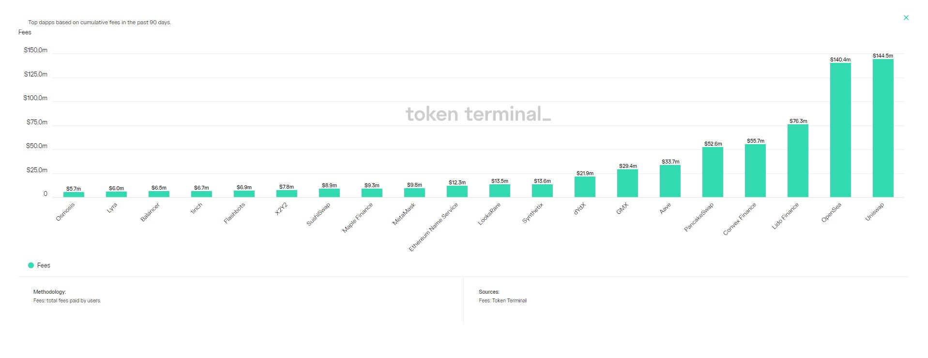Click the LooksRare $13.5m bar
The image size is (928, 358).
[x=499, y=191]
